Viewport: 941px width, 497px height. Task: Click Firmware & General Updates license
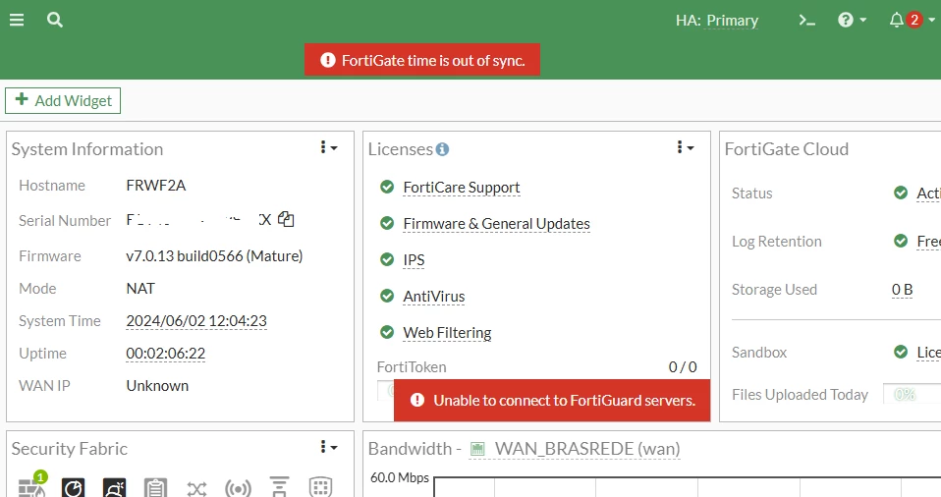point(496,224)
